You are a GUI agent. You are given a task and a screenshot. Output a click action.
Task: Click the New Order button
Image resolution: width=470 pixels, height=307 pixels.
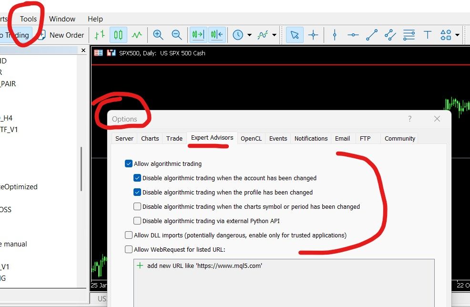click(x=61, y=35)
